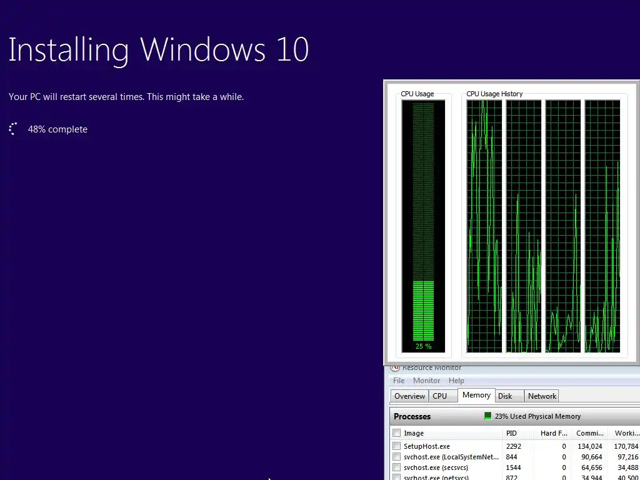Open the Help menu in Resource Monitor
Screen dimensions: 640x480
pyautogui.click(x=456, y=381)
